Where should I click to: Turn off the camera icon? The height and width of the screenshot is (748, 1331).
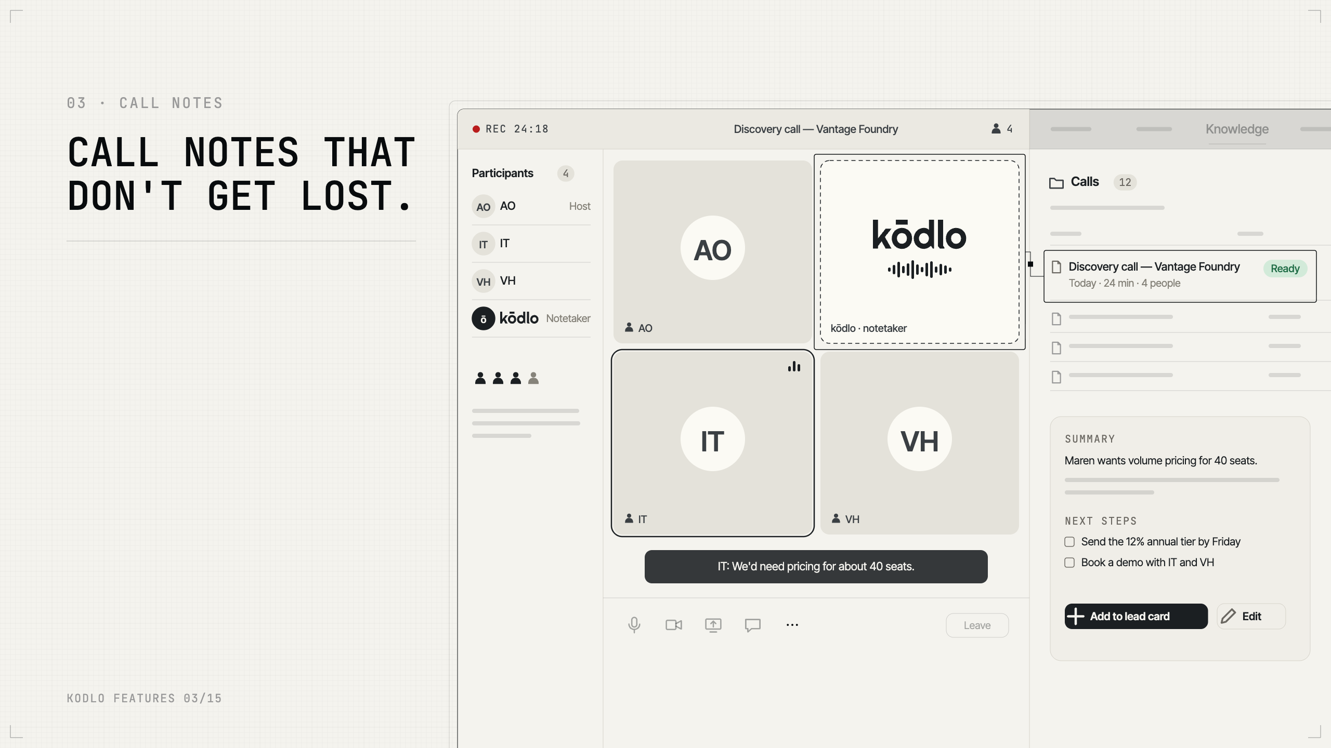pos(673,625)
